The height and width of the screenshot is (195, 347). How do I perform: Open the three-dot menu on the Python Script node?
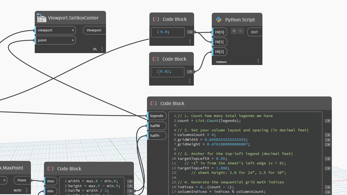click(x=258, y=61)
